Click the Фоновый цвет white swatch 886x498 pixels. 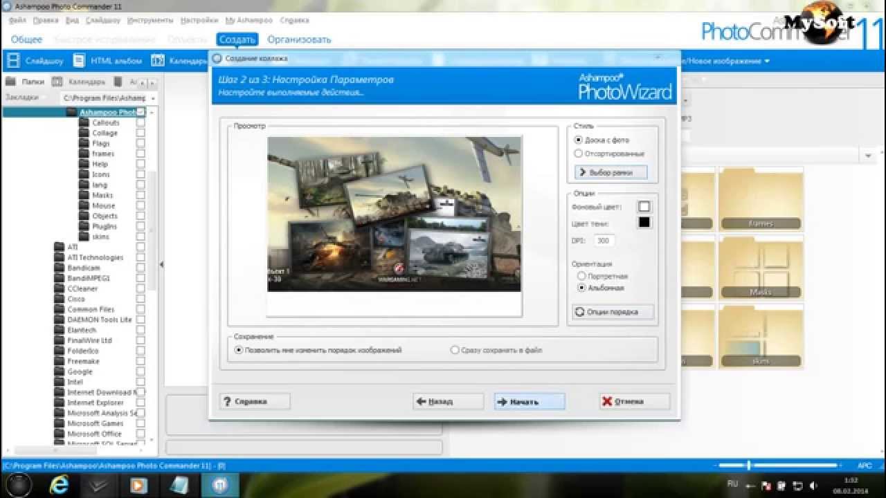[x=644, y=207]
